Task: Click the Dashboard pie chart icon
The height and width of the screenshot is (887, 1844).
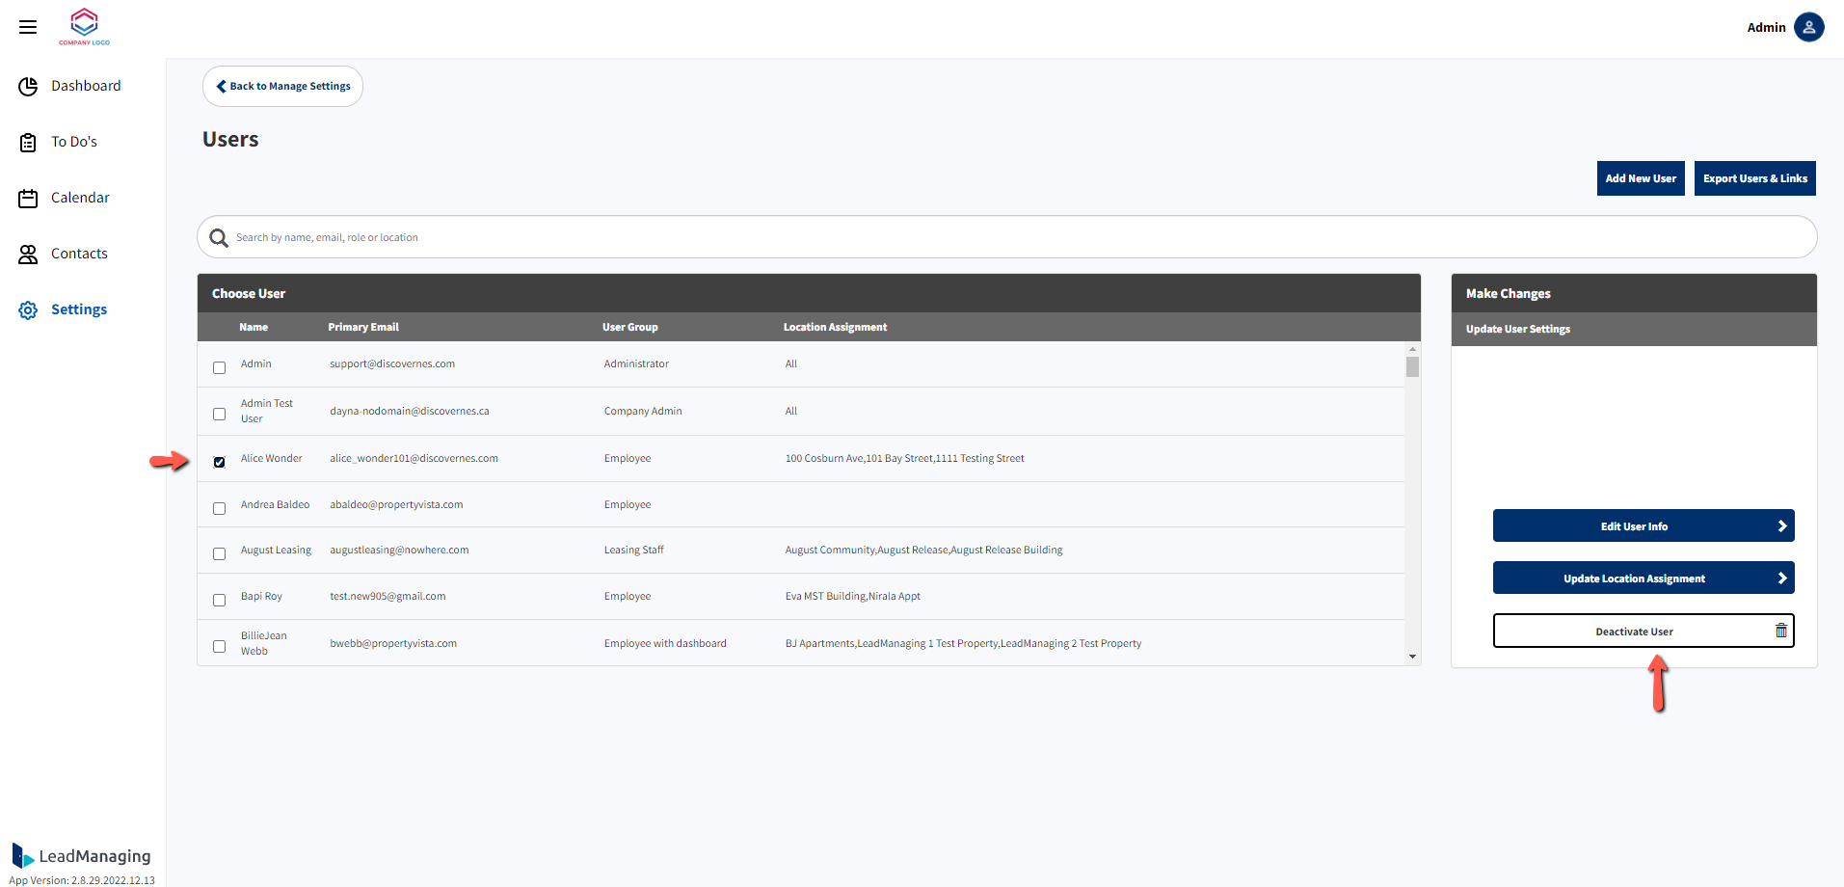Action: 28,87
